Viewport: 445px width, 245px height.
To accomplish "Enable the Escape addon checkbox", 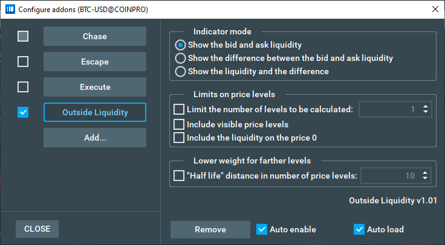I will coord(23,62).
